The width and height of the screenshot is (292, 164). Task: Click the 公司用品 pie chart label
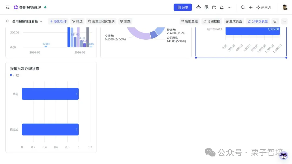(x=176, y=39)
